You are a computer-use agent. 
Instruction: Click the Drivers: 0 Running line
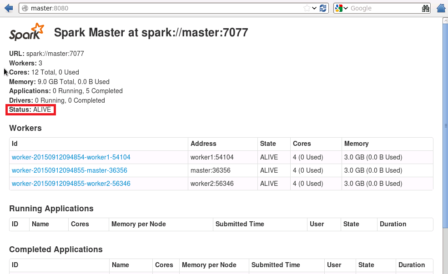click(x=57, y=100)
